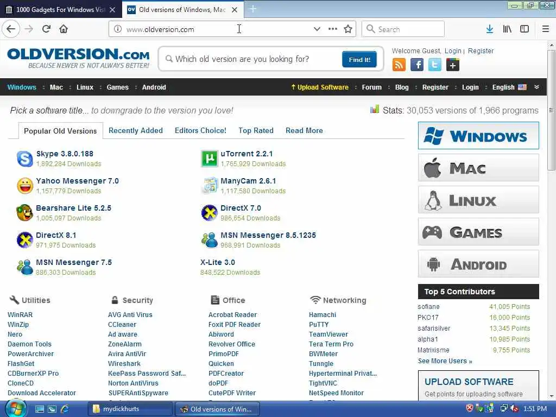Click the Bearshare Lite bear icon

pyautogui.click(x=25, y=213)
